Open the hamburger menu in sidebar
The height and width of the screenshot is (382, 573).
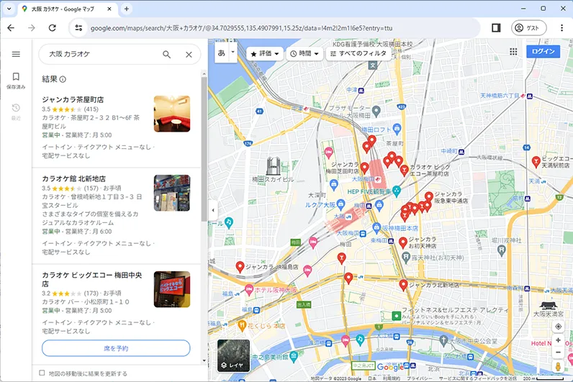tap(16, 54)
